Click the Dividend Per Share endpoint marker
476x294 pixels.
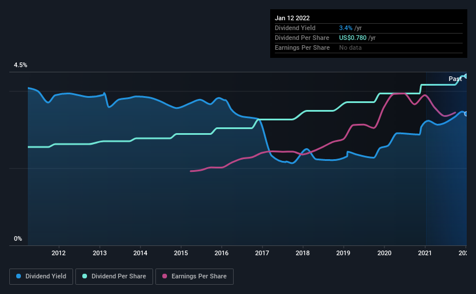pos(466,76)
